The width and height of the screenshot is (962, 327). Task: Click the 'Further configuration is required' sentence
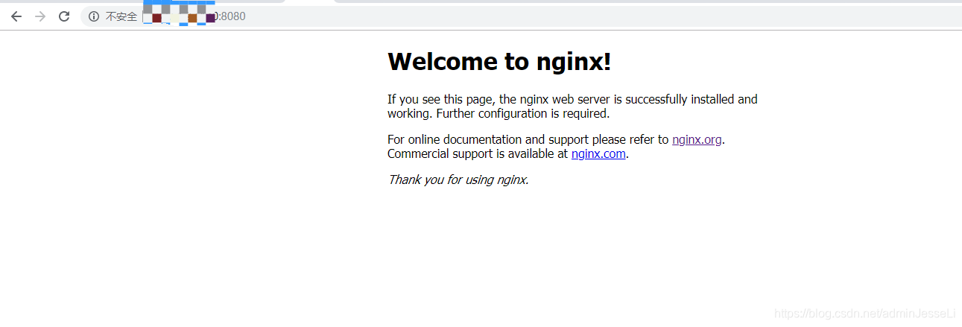523,114
